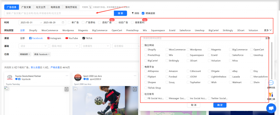
Task: Open the 国家/地区 dropdown
Action: (x=65, y=46)
